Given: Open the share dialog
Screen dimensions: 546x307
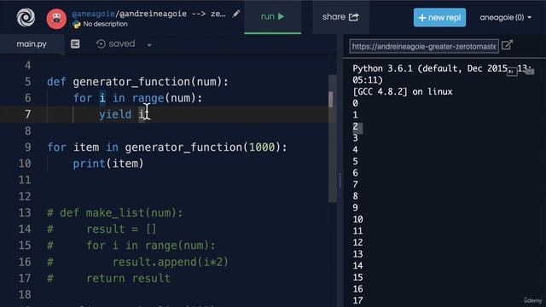Looking at the screenshot, I should pyautogui.click(x=340, y=17).
